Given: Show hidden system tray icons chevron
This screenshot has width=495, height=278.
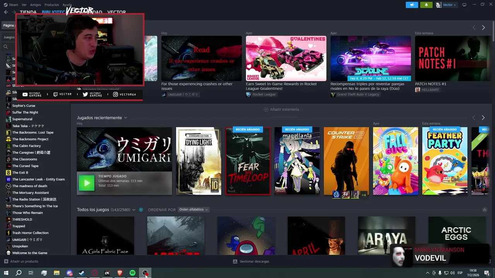Looking at the screenshot, I should coord(428,273).
